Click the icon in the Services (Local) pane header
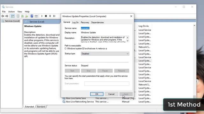This screenshot has width=204, height=114. pyautogui.click(x=26, y=22)
